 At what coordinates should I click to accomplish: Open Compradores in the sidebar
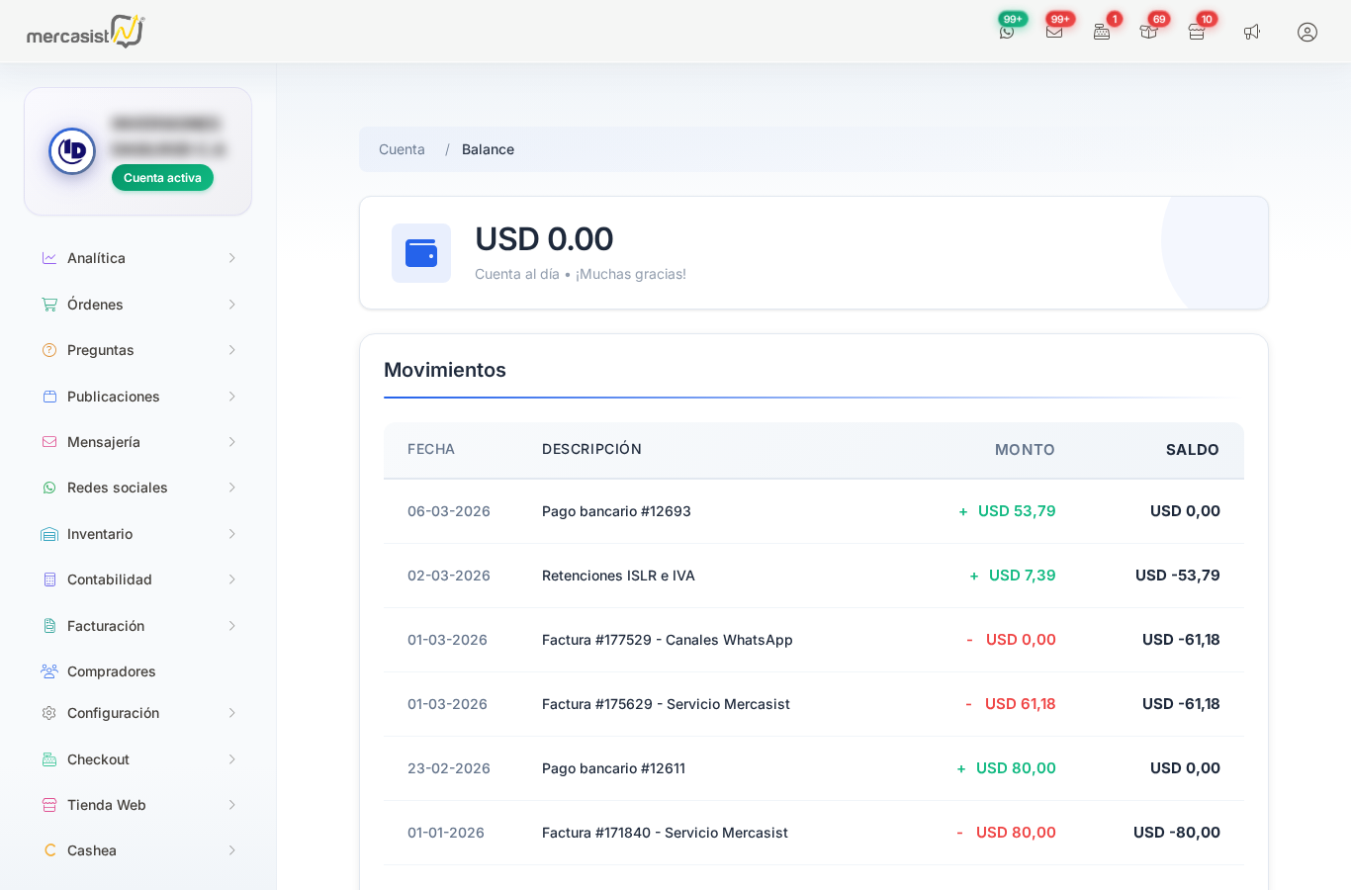click(x=111, y=671)
